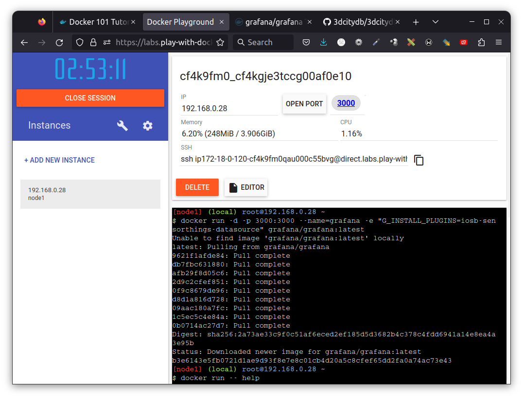Viewport: 523px width, 398px height.
Task: Switch to the grafana/grafana tab
Action: coord(272,21)
